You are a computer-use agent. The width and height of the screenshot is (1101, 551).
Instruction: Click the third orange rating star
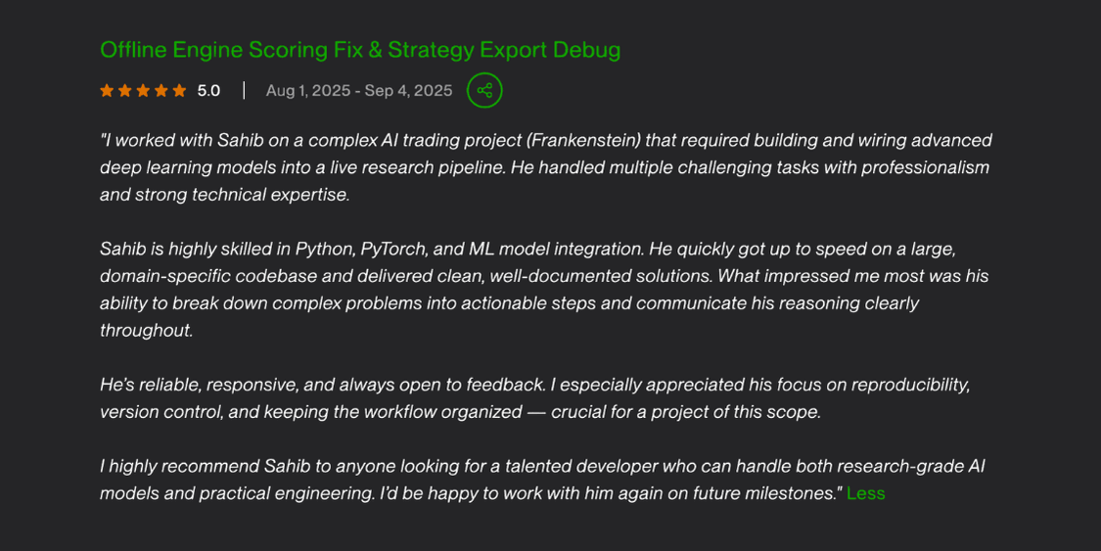[143, 91]
